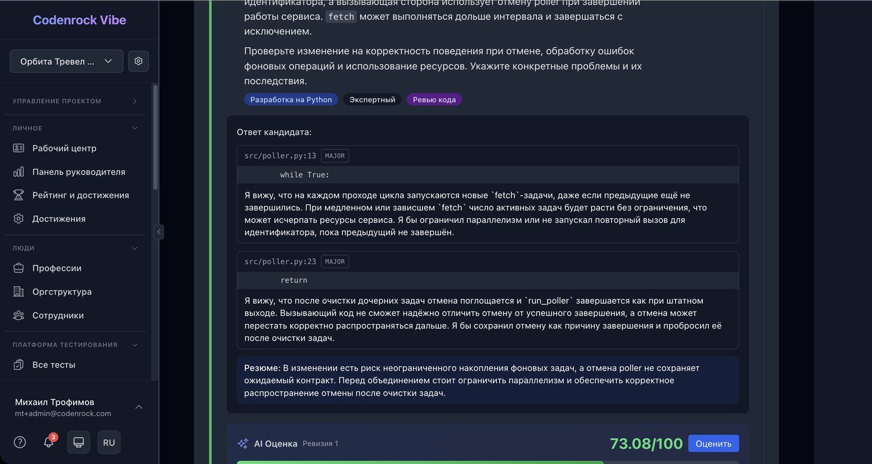Screen dimensions: 872x464
Task: Open project settings gear beside project selector
Action: tap(138, 61)
